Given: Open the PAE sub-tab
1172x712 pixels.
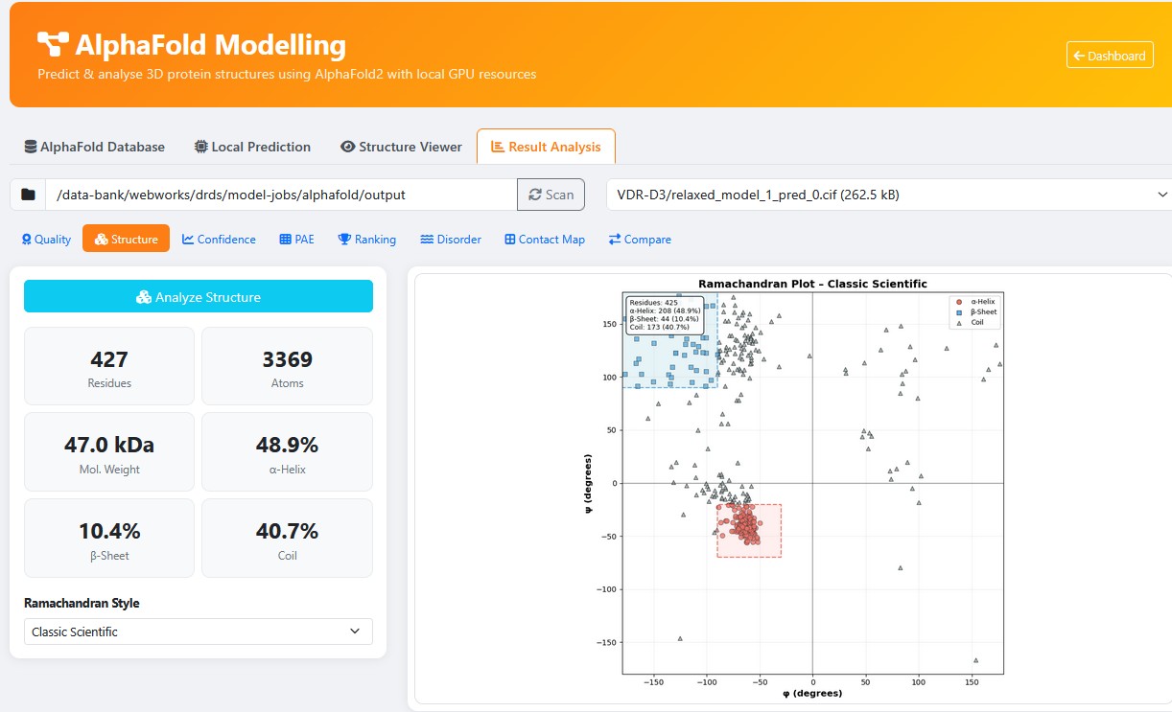Looking at the screenshot, I should tap(296, 240).
